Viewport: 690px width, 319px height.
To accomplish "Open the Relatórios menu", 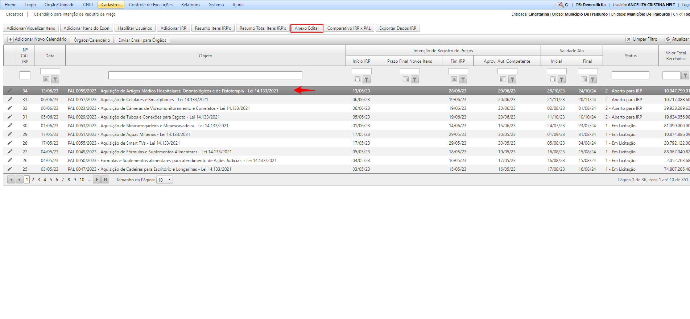I will pyautogui.click(x=190, y=5).
